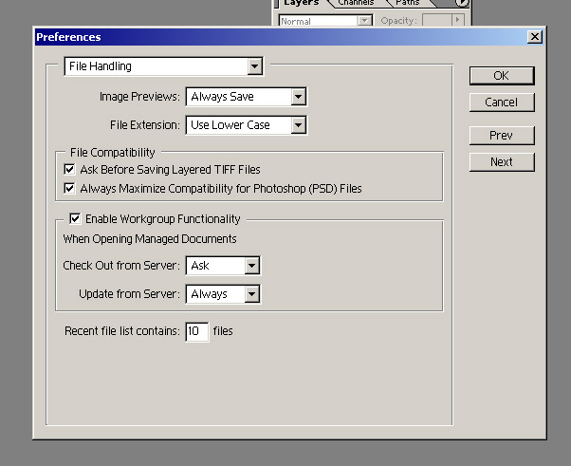Click the 'File Compatibility' group label
Screen dimensions: 571x466
[x=113, y=152]
